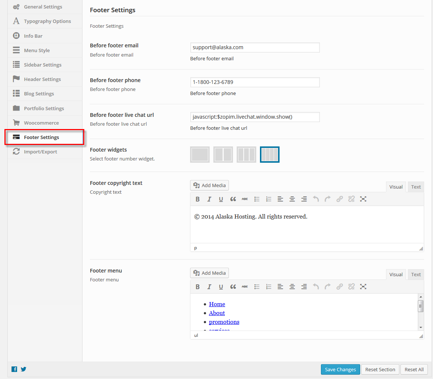
Task: Open Portfolio Settings section
Action: coord(45,108)
